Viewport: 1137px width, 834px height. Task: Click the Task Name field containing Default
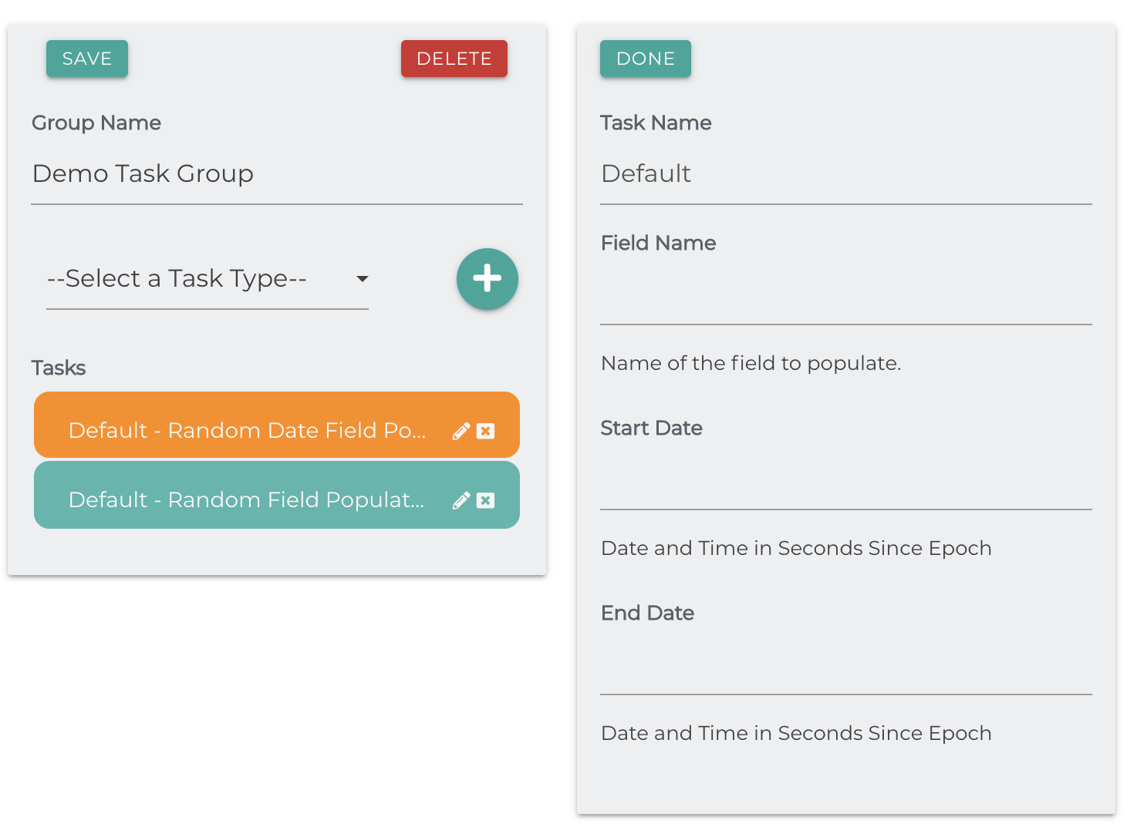click(846, 174)
